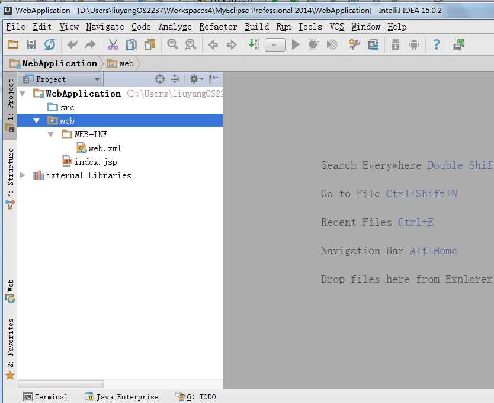Viewport: 494px width, 403px height.
Task: Open Project panel gear settings
Action: pos(196,79)
